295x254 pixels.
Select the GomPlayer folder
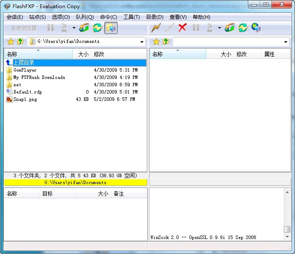(24, 70)
